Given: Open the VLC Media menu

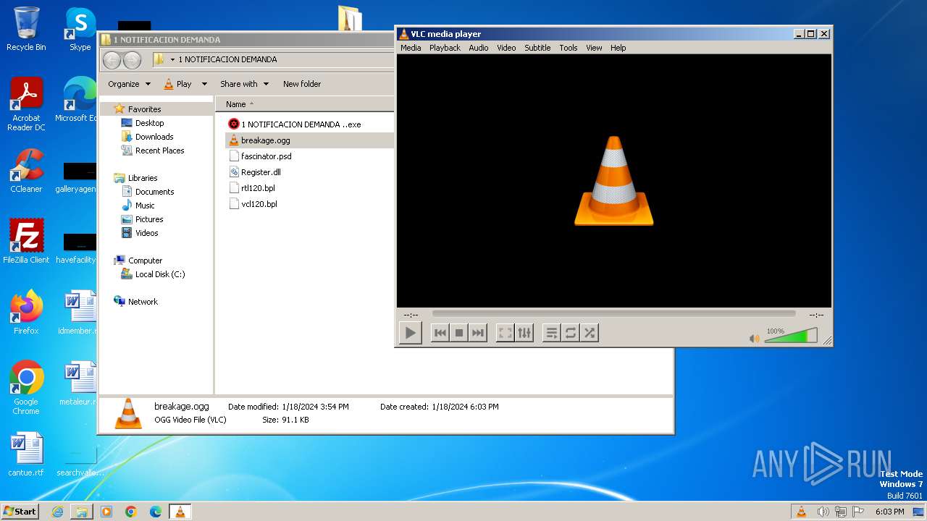Looking at the screenshot, I should pyautogui.click(x=411, y=48).
